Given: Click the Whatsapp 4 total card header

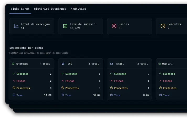Looking at the screenshot, I should coord(32,64).
